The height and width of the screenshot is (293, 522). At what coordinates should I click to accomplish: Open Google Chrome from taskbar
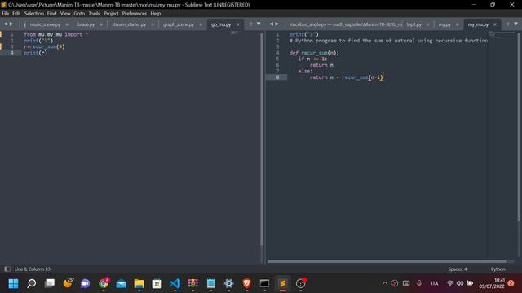104,284
